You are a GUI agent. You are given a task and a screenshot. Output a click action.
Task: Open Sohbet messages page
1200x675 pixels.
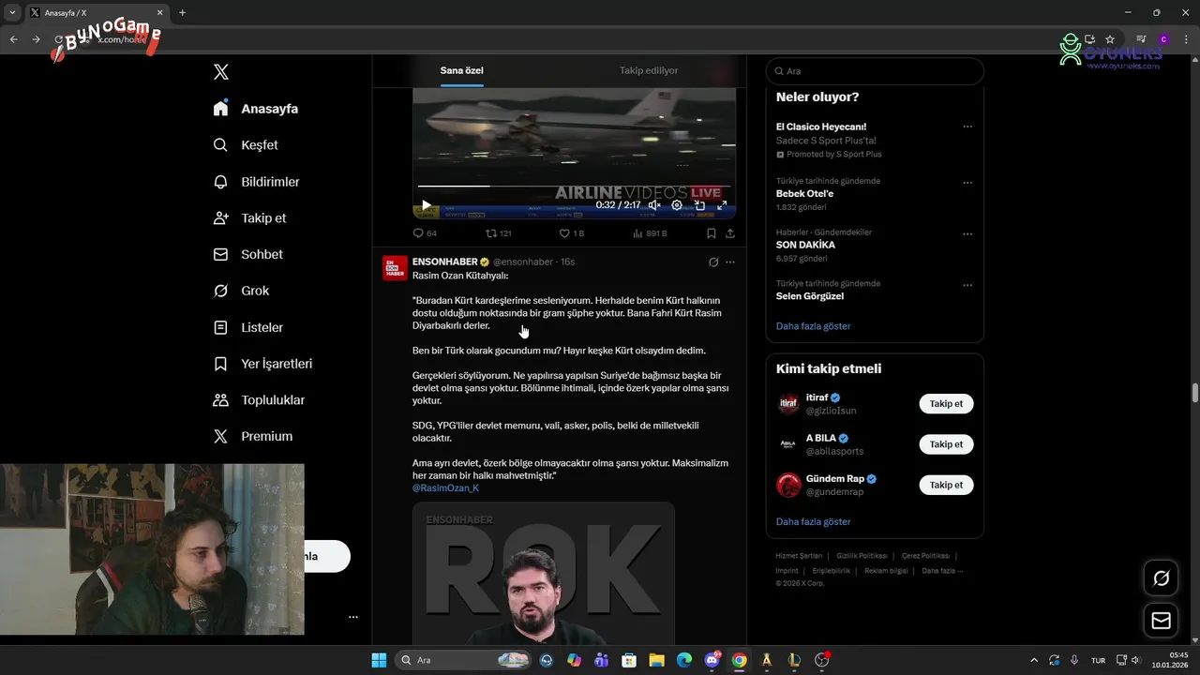tap(247, 254)
